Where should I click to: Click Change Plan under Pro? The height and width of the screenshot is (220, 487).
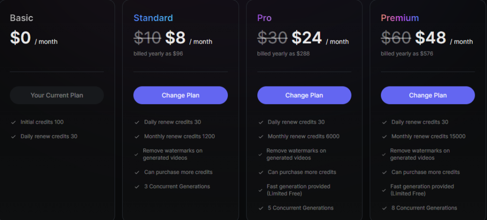click(304, 95)
